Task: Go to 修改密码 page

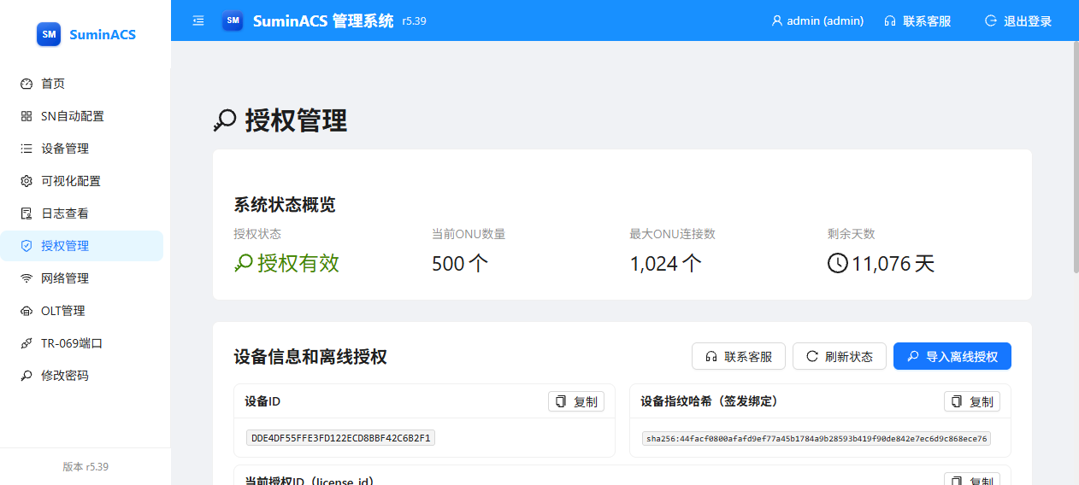Action: pos(82,376)
